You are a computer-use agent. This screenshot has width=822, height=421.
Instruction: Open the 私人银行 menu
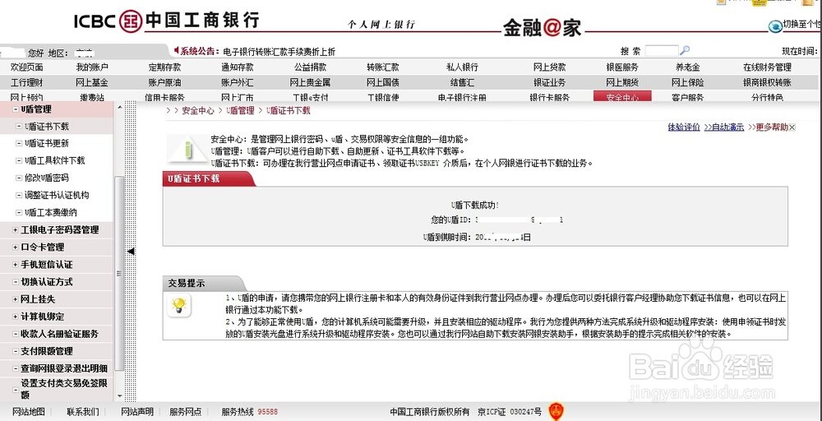tap(462, 67)
